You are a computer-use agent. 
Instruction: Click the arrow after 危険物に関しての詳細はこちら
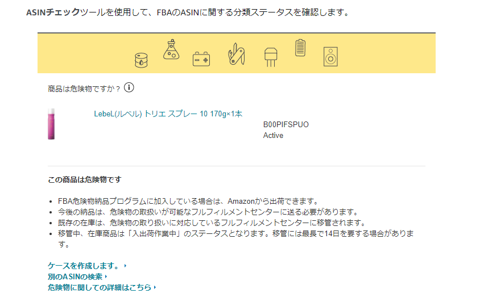(x=155, y=287)
